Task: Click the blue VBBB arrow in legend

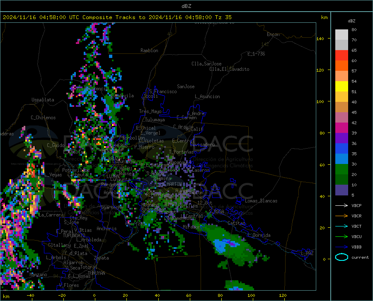Action: pyautogui.click(x=342, y=247)
